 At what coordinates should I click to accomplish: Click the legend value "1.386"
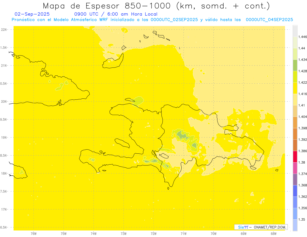pos(303,151)
